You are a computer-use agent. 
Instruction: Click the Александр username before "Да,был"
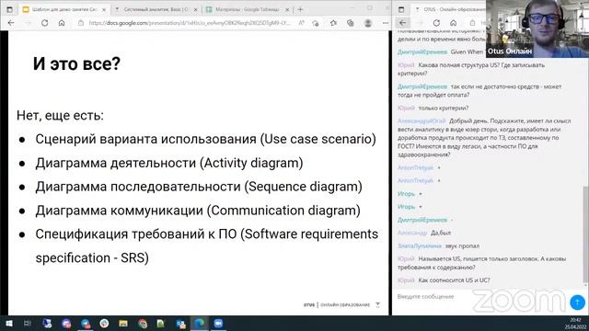[x=412, y=233]
